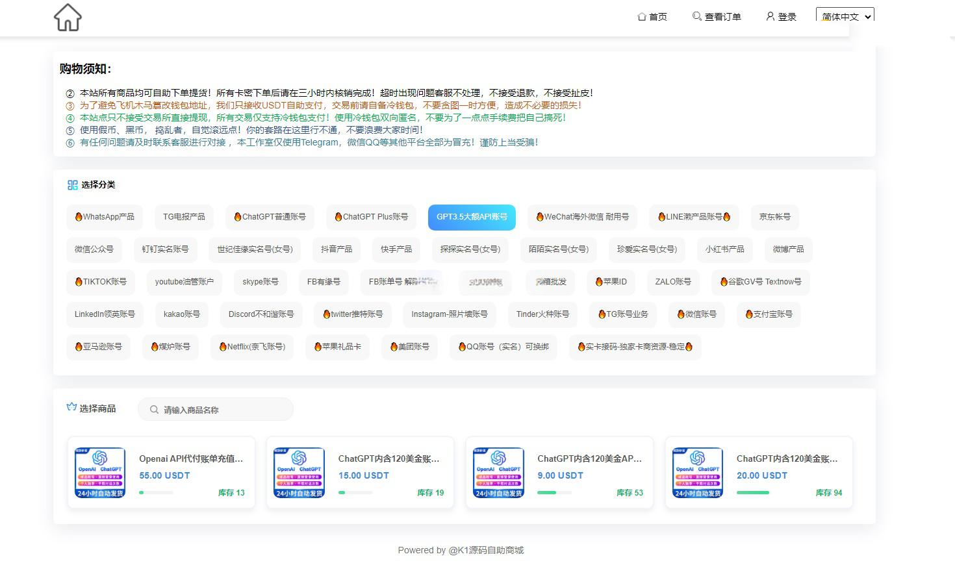The image size is (955, 565).
Task: Open ChatGPT内含120美金AP product title
Action: pyautogui.click(x=589, y=458)
